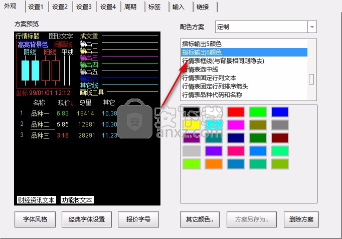Click the 经典字体设置 button

[x=87, y=219]
